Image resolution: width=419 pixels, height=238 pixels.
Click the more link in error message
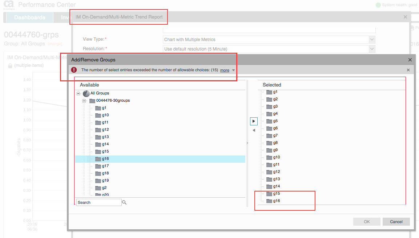click(225, 70)
